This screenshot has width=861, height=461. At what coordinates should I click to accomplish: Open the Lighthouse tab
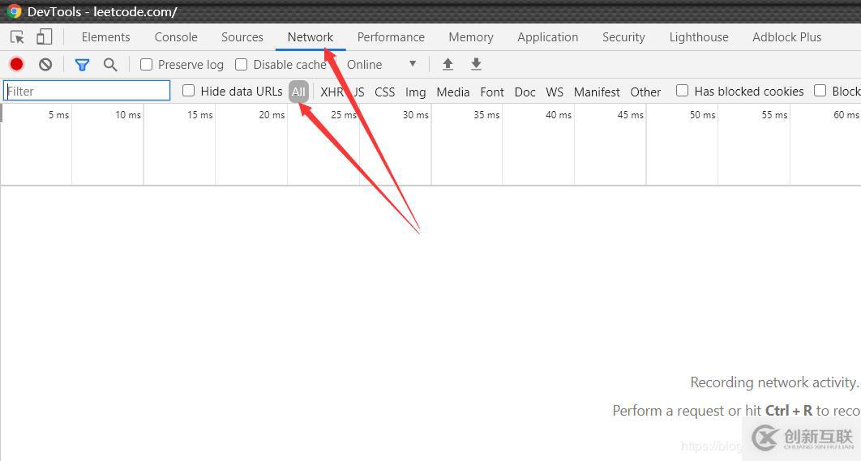coord(699,36)
